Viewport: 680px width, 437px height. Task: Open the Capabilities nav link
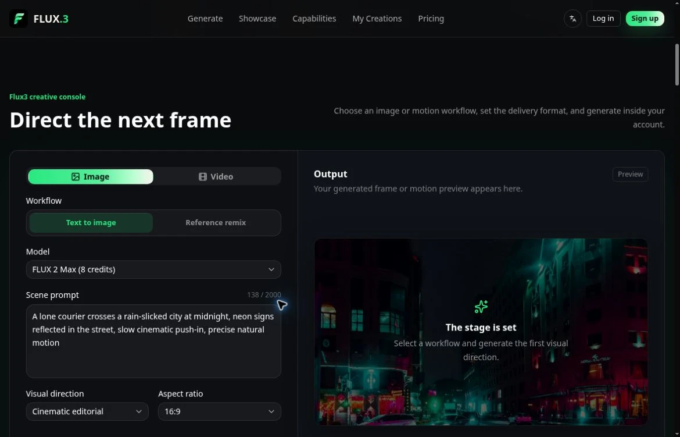(x=314, y=19)
